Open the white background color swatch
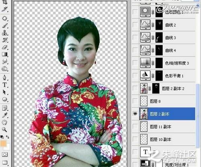201x167 pixels. click(8, 148)
